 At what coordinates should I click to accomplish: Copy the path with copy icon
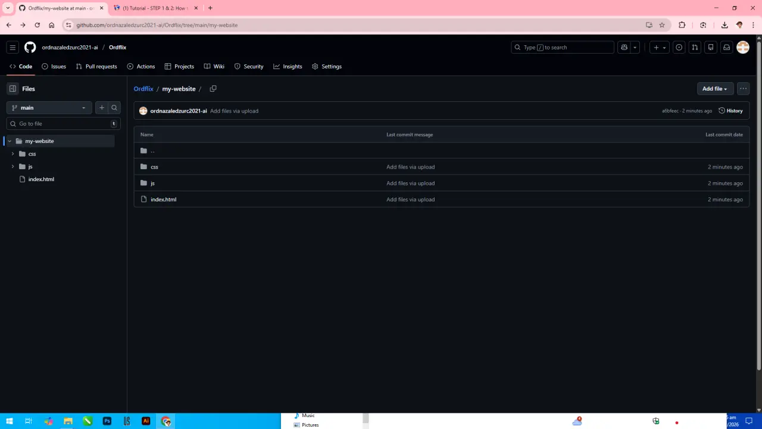click(x=213, y=89)
